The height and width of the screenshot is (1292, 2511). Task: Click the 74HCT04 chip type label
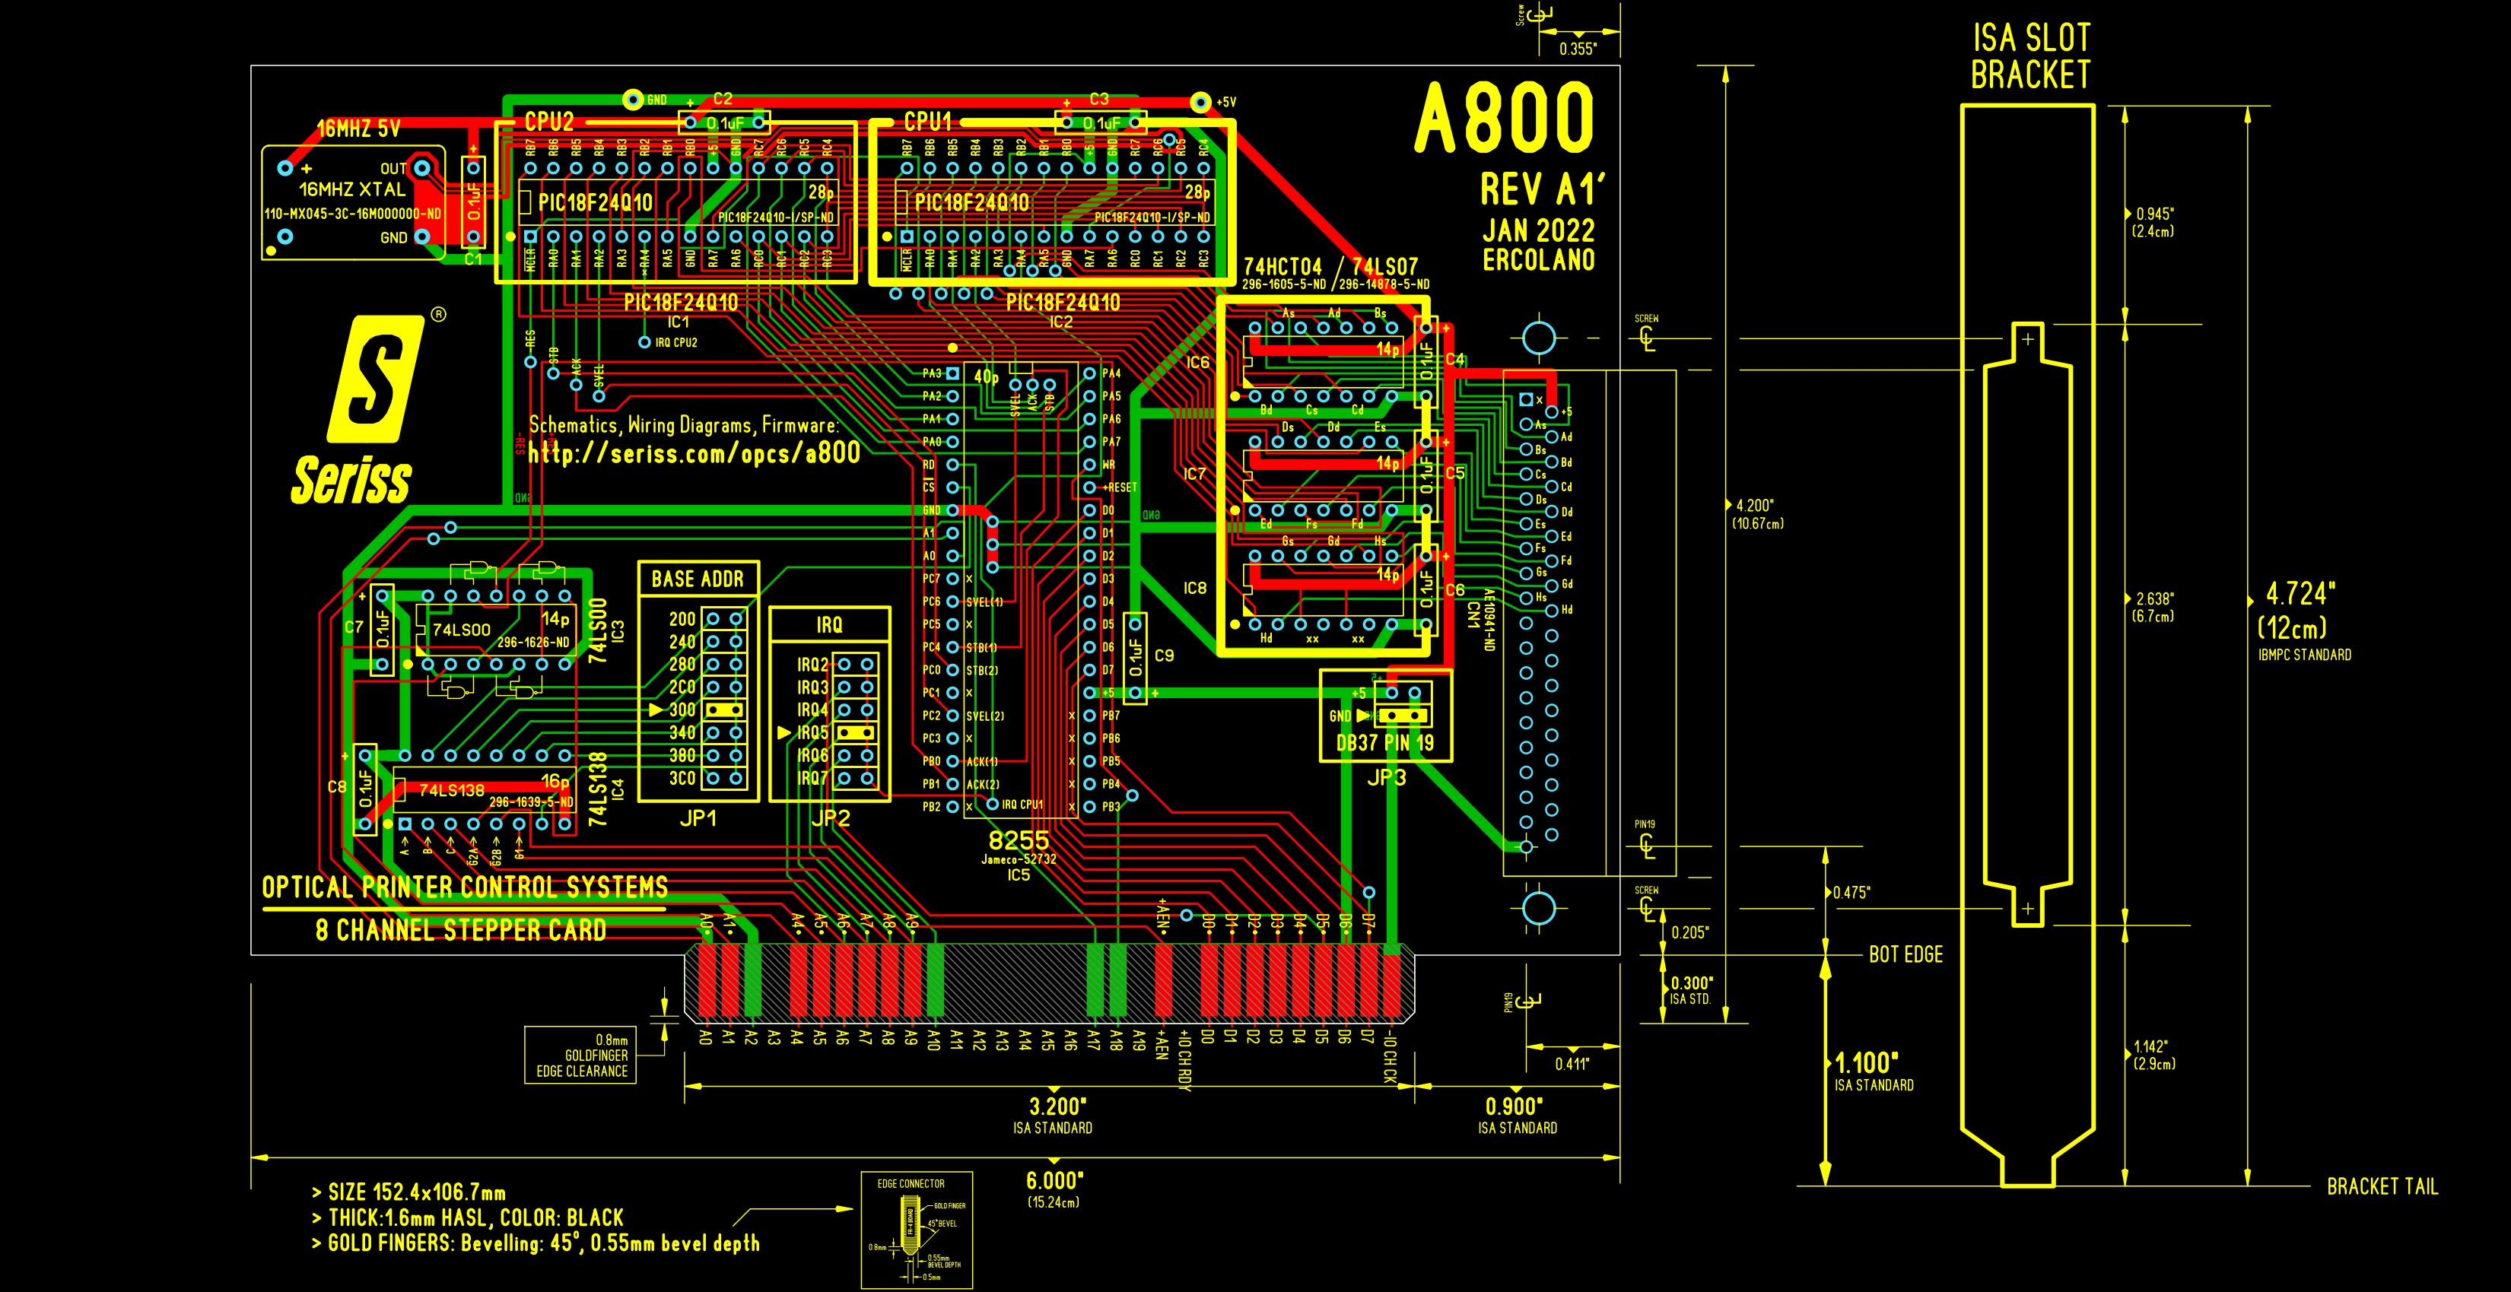[1283, 266]
